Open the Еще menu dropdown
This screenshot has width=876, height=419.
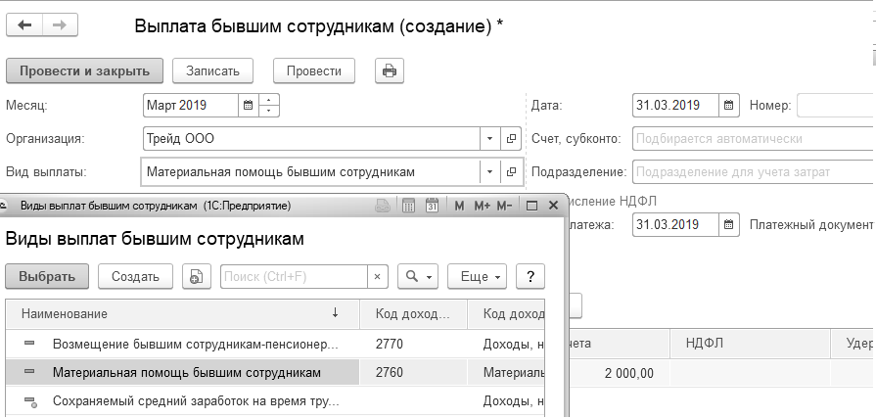[x=477, y=276]
